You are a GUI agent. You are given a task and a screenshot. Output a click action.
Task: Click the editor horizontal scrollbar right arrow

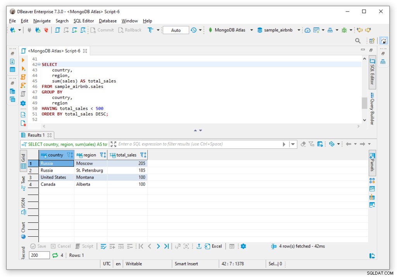click(x=358, y=126)
